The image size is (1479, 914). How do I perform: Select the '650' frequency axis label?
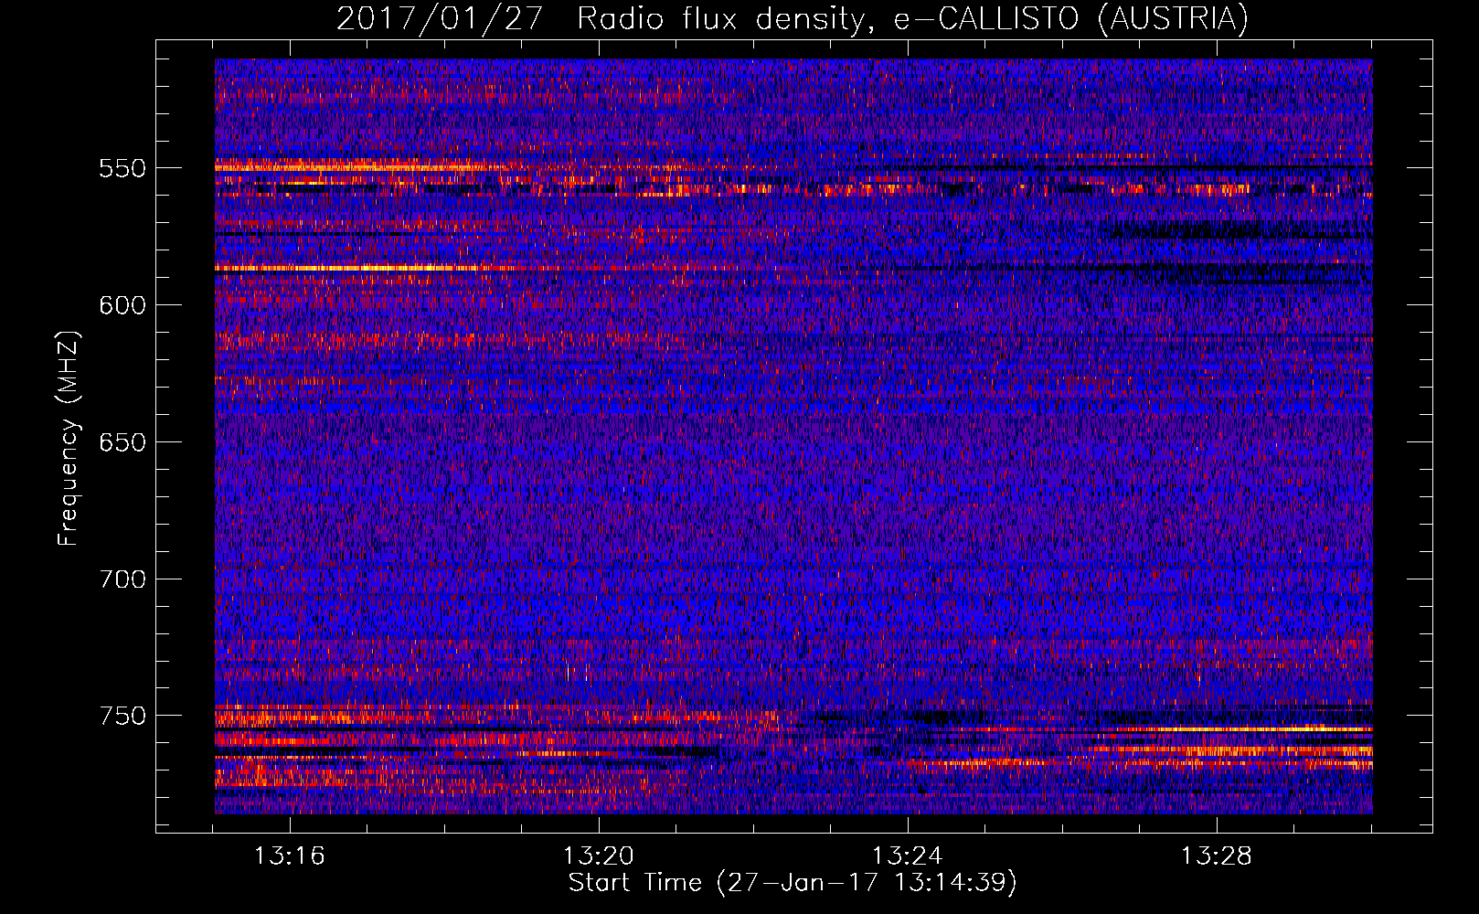coord(122,442)
